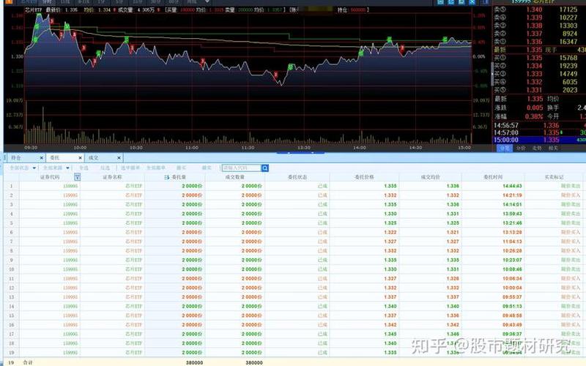Open the filter icon beside 证券代码 header

[78, 177]
